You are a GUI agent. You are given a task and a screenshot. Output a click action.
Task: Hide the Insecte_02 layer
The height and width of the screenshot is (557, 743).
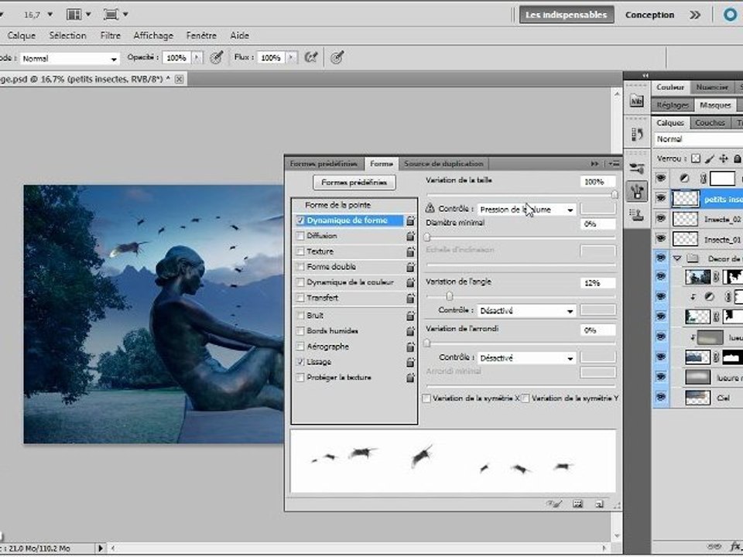(660, 218)
